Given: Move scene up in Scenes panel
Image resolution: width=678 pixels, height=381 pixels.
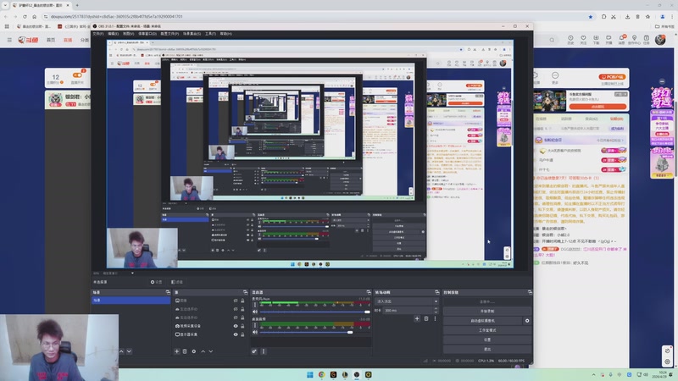Looking at the screenshot, I should (121, 351).
